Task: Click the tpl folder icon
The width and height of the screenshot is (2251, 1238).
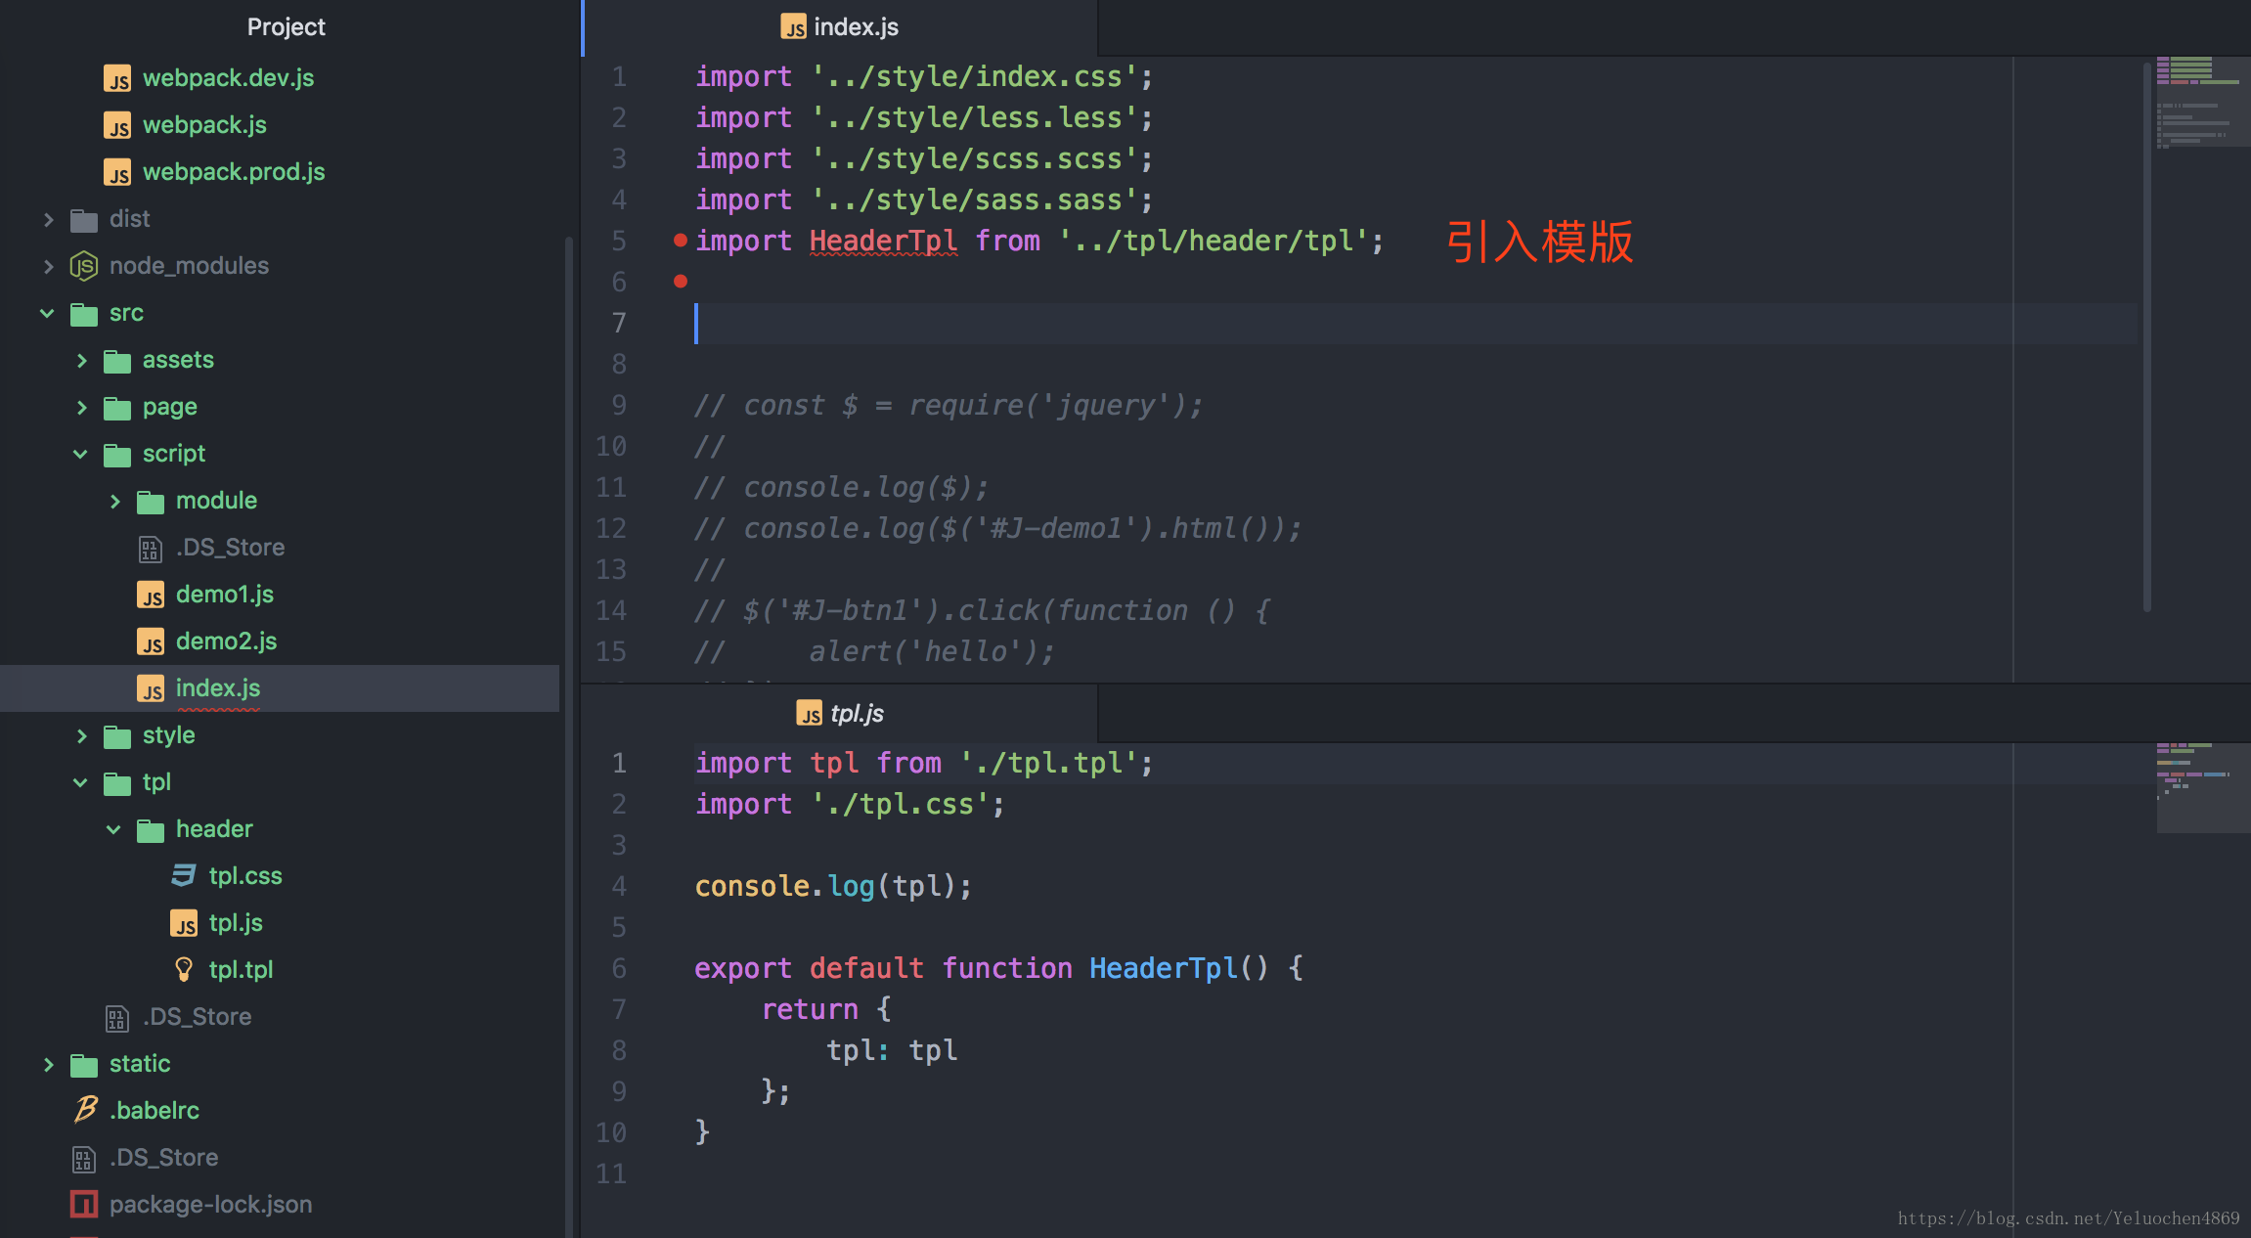Action: point(117,783)
